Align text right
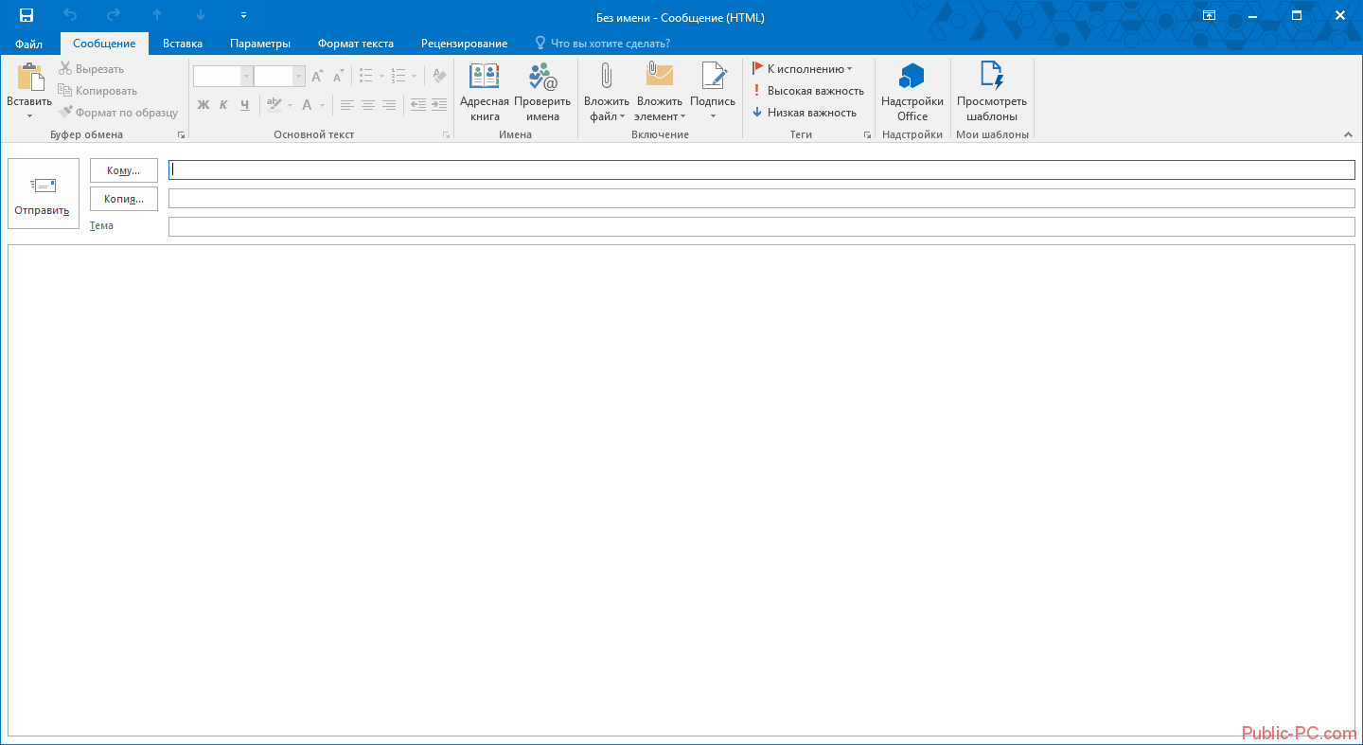1363x745 pixels. (x=389, y=105)
